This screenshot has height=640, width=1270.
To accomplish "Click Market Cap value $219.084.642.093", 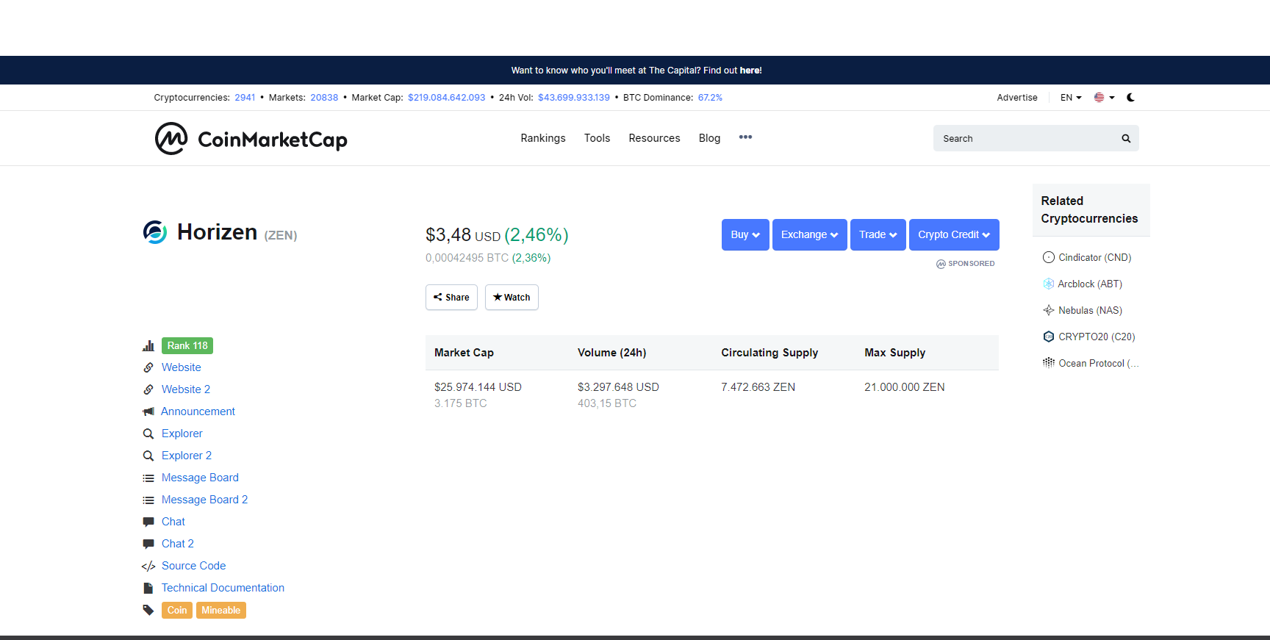I will pyautogui.click(x=447, y=97).
